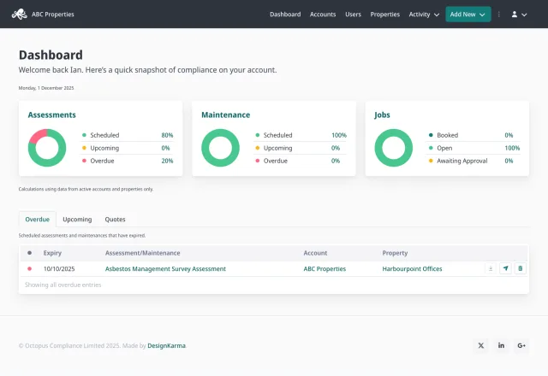
Task: Click the ABC Properties brand name in header
Action: 53,15
